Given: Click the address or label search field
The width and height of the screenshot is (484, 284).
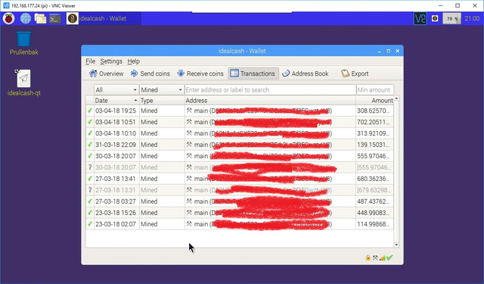Looking at the screenshot, I should (270, 90).
